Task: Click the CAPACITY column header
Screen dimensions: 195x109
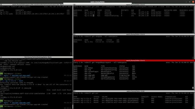Action: pyautogui.click(x=145, y=97)
